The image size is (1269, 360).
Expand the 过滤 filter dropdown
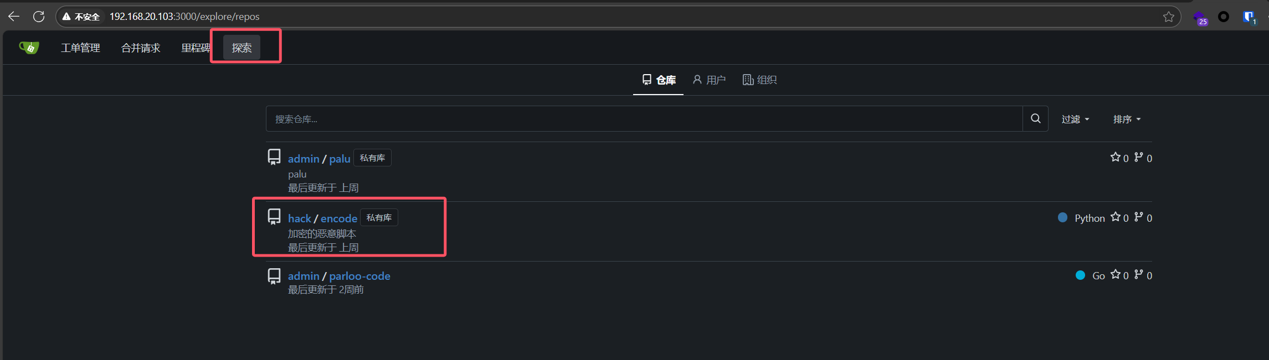coord(1075,119)
